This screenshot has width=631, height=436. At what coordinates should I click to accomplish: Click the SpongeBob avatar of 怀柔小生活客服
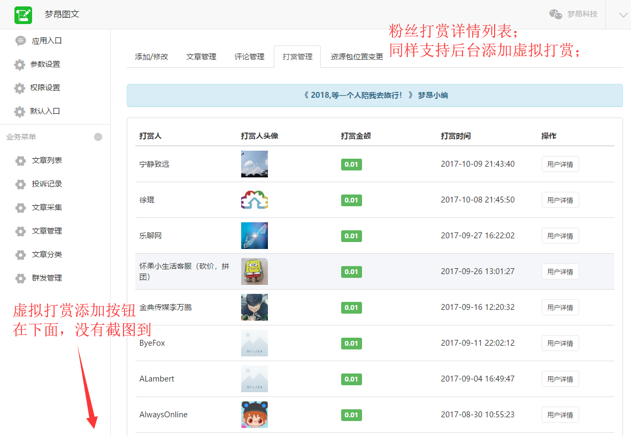(255, 271)
